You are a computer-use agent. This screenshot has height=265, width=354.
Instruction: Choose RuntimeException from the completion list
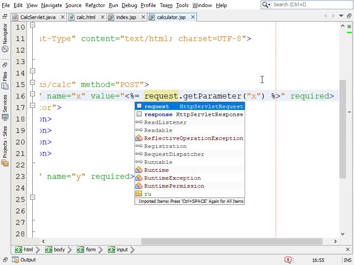coord(190,178)
